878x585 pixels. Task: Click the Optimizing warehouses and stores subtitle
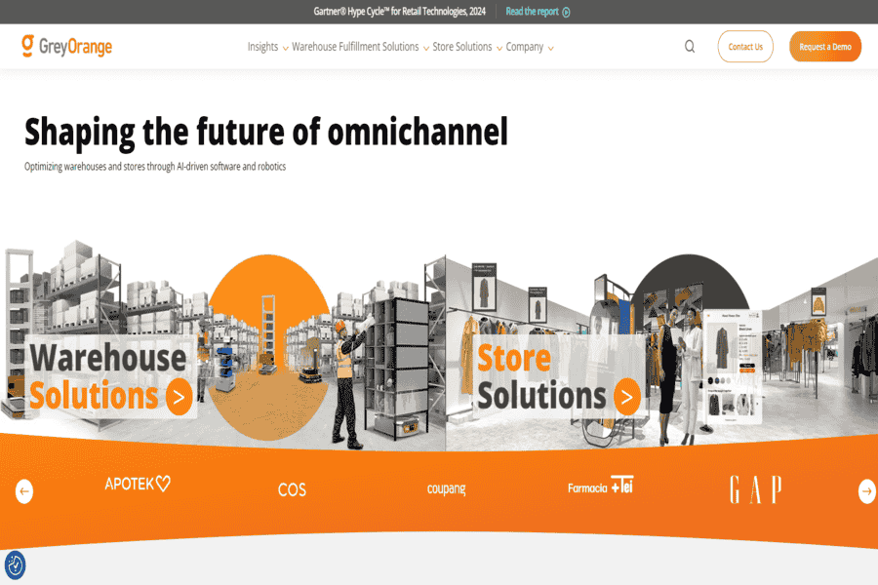click(155, 167)
